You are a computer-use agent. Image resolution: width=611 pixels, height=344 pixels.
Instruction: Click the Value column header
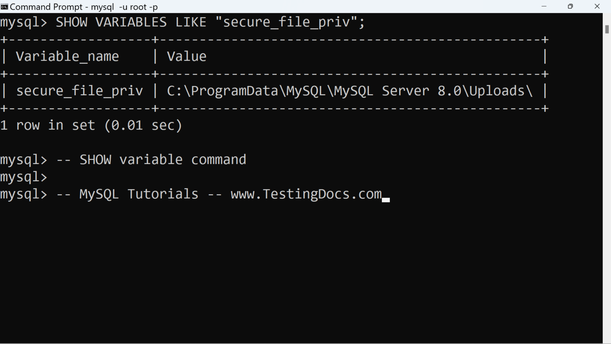pos(187,57)
